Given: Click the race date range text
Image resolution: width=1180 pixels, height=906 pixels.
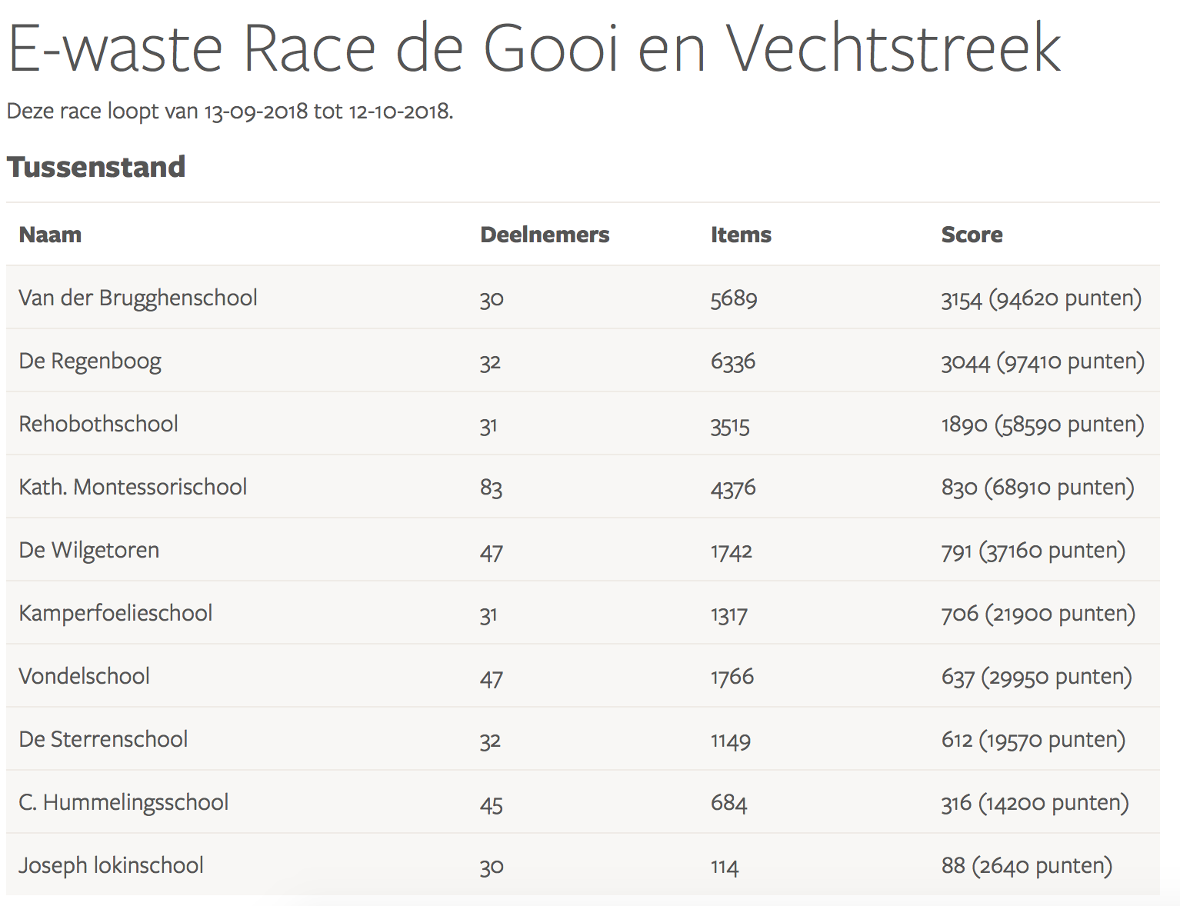Looking at the screenshot, I should tap(230, 112).
